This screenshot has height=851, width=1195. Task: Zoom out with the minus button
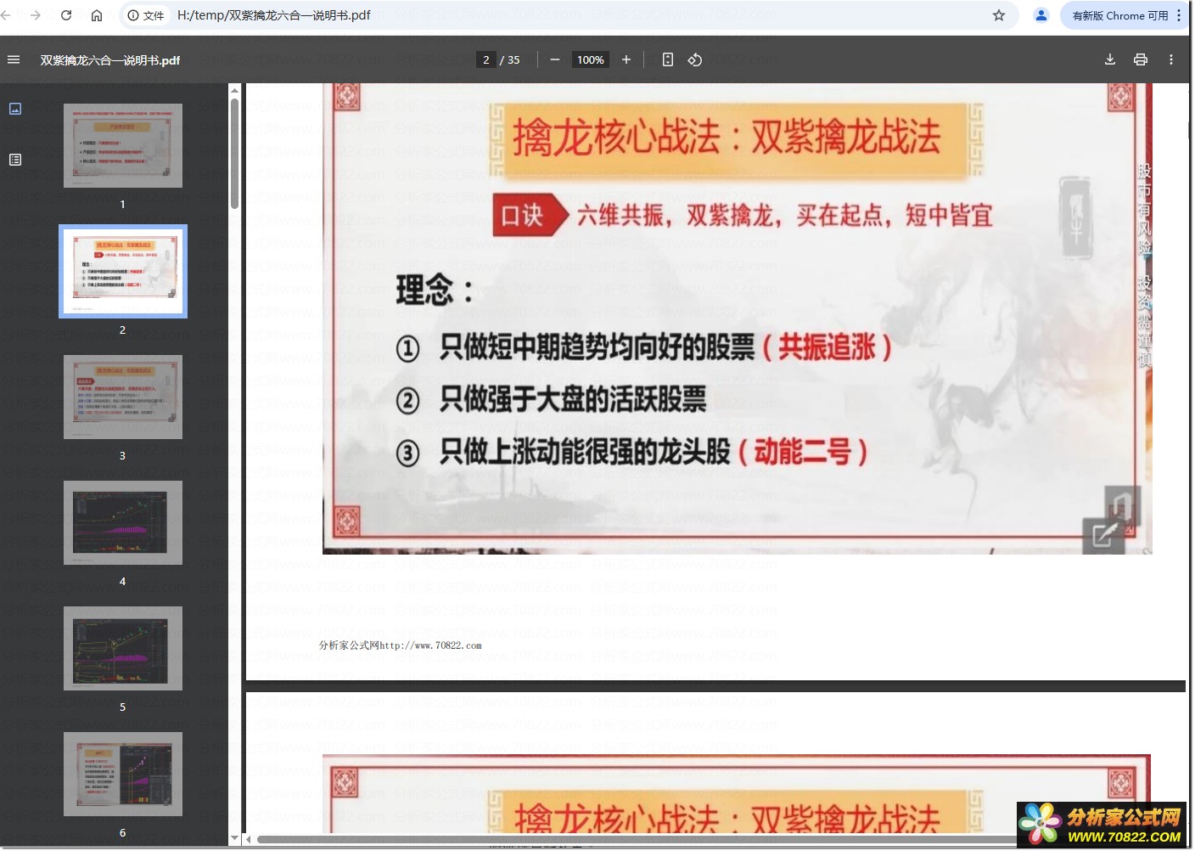[555, 59]
